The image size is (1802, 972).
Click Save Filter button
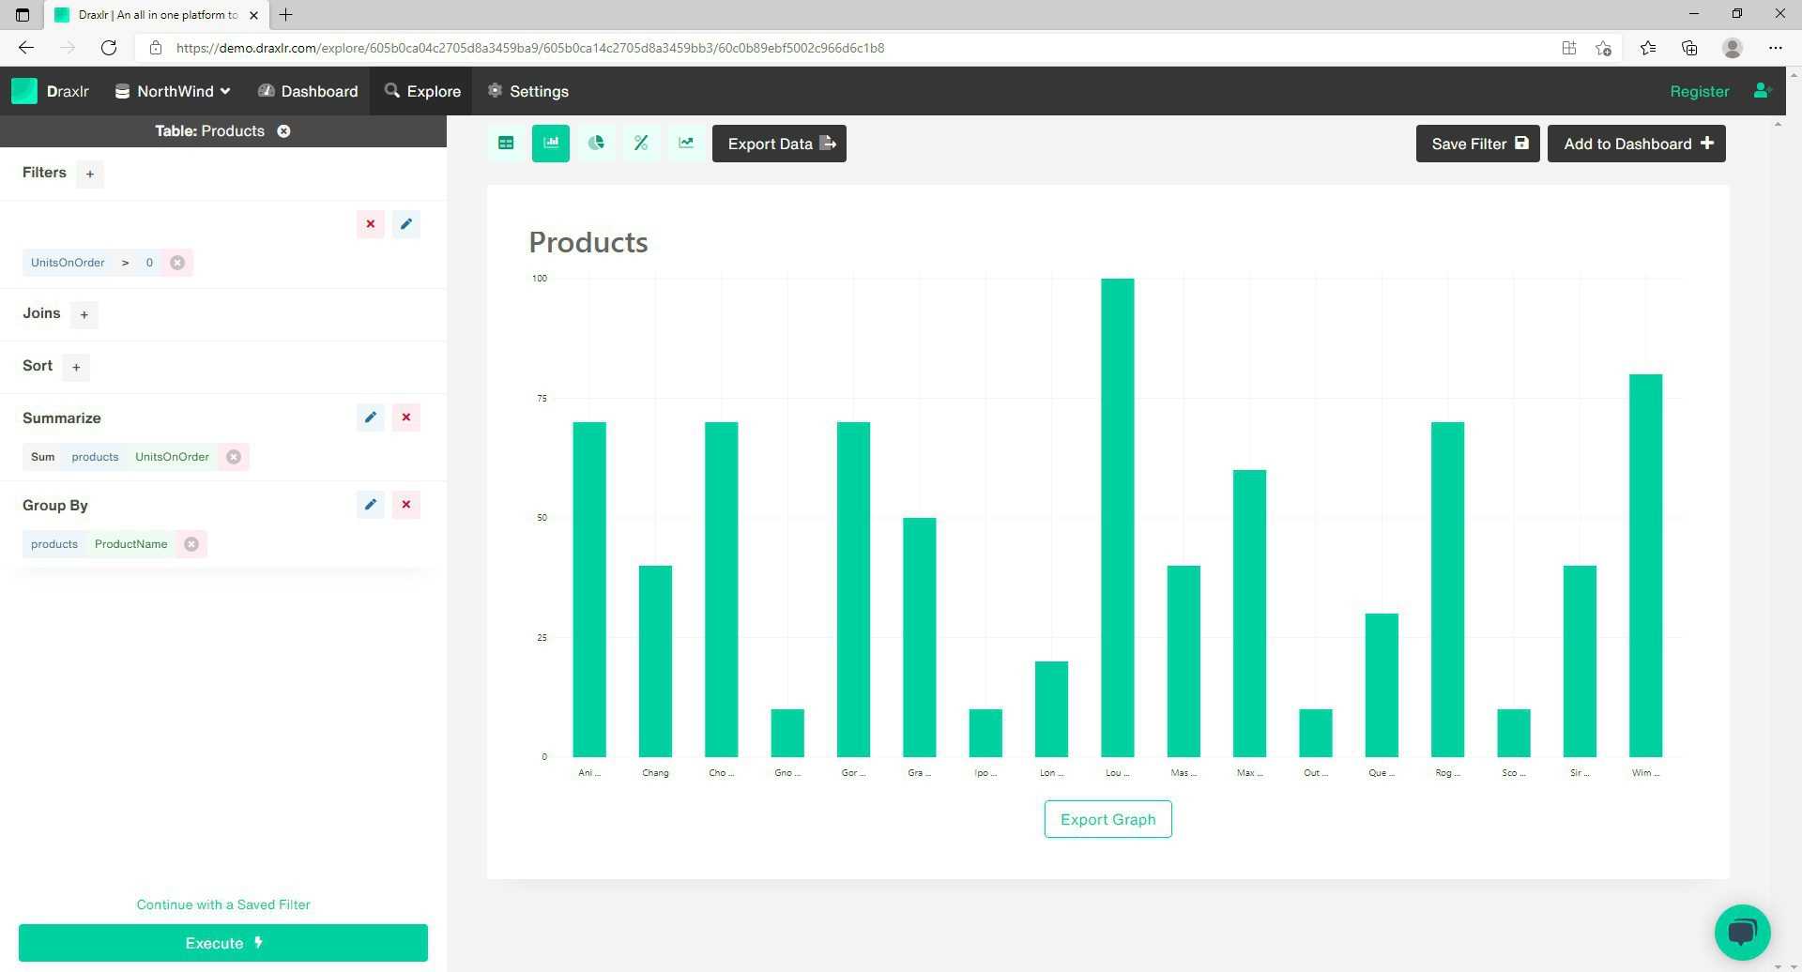1477,144
